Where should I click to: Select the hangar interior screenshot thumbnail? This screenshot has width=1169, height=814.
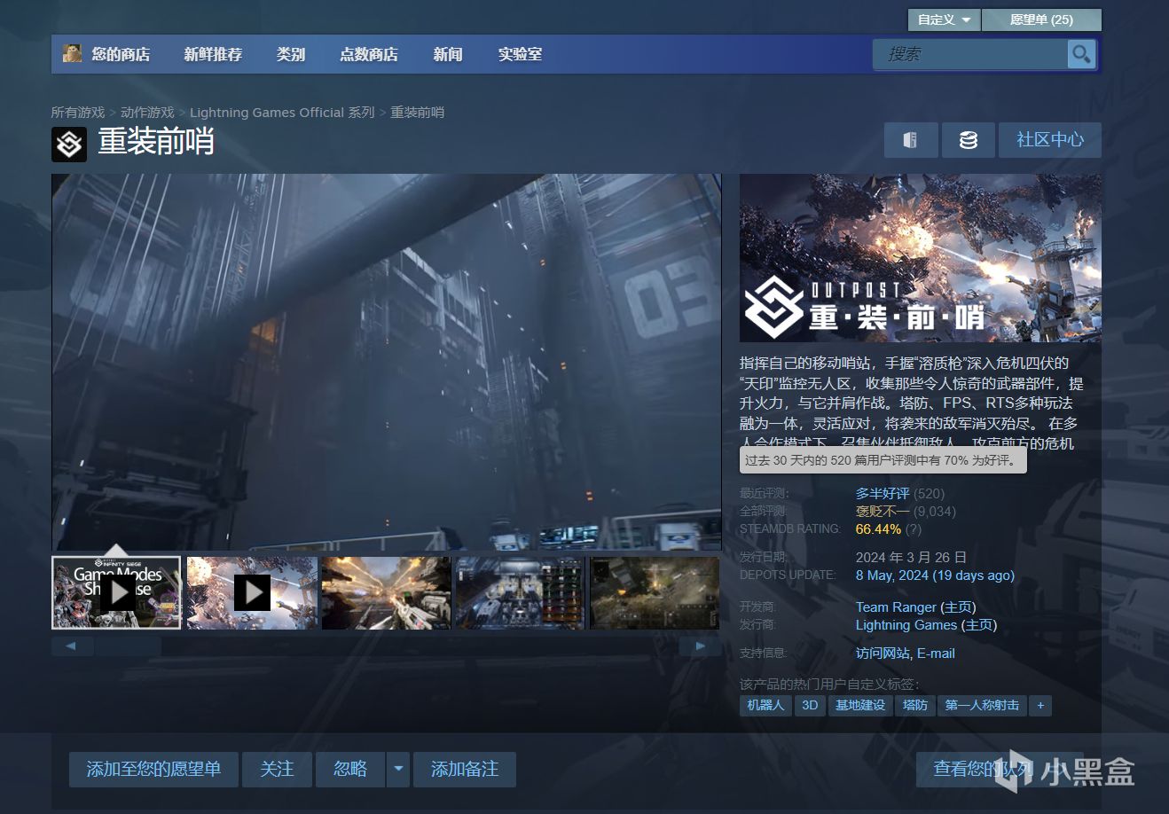[520, 592]
